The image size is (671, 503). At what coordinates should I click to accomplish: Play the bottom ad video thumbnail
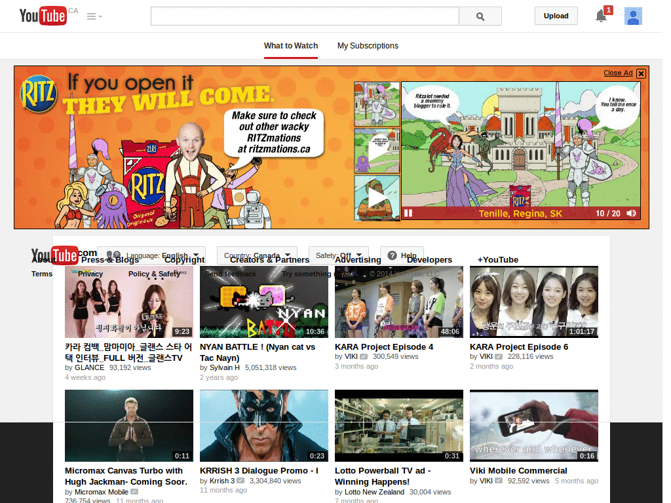coord(377,198)
